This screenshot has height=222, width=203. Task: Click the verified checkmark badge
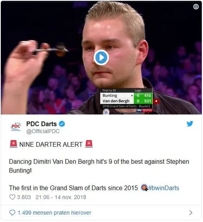[62, 124]
